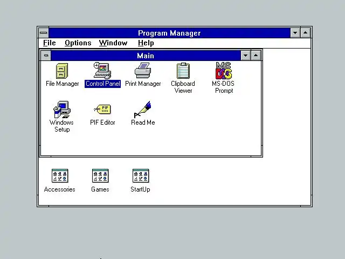Minimize the Program Manager window

[295, 33]
